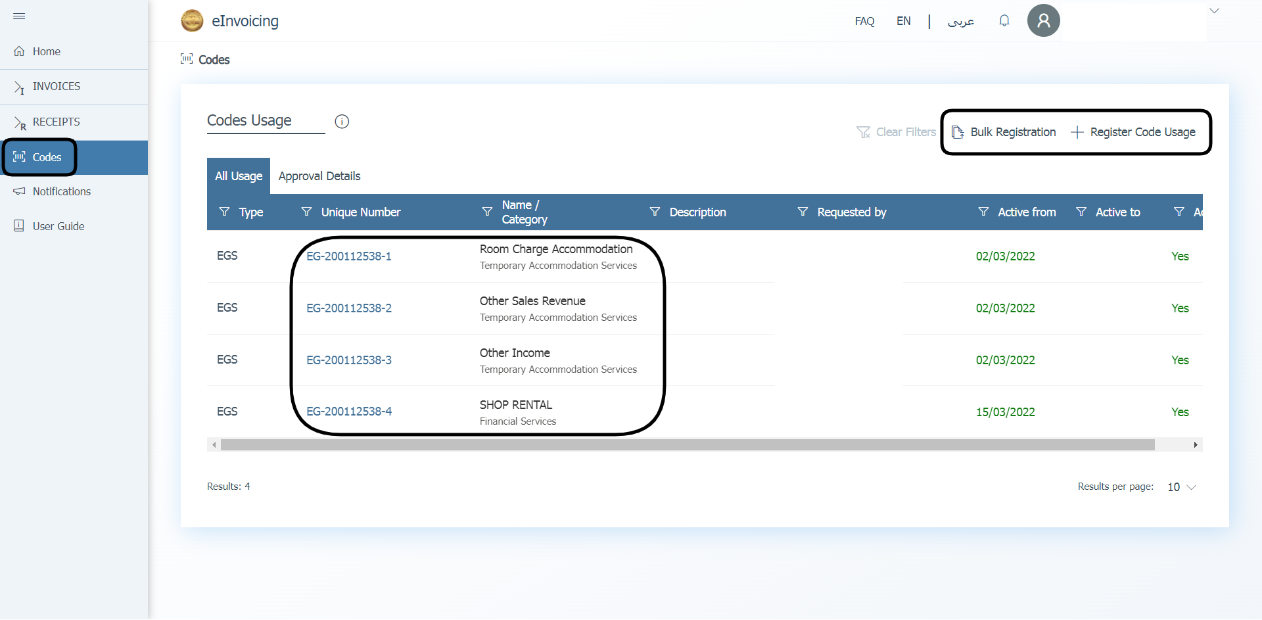Filter by the Active to column
1262x620 pixels.
coord(1081,212)
